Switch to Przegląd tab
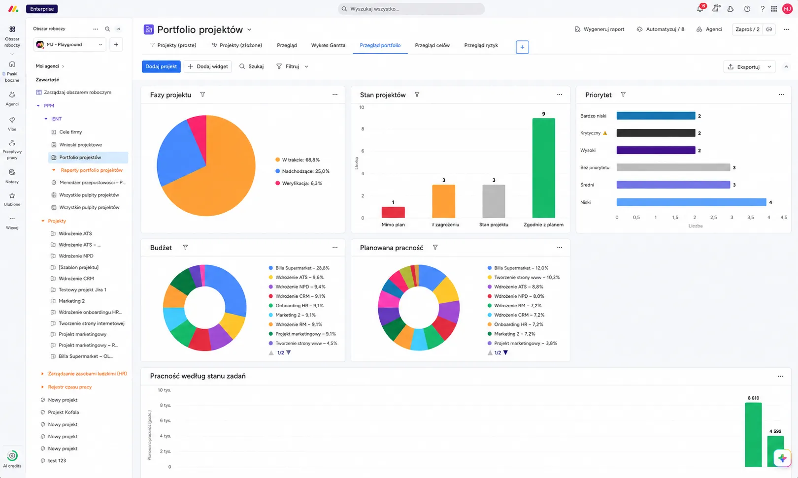Image resolution: width=798 pixels, height=478 pixels. (x=287, y=45)
